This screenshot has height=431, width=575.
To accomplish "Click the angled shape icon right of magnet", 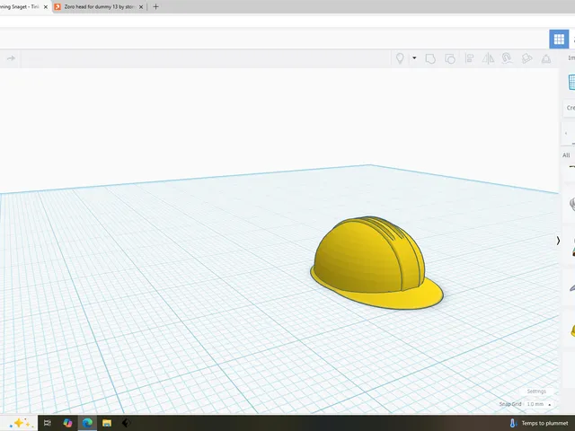I will click(x=526, y=58).
